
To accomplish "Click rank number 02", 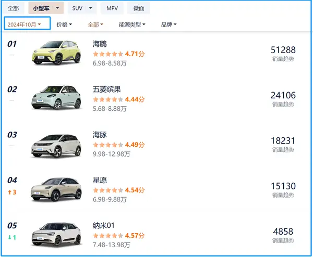I will coord(12,89).
